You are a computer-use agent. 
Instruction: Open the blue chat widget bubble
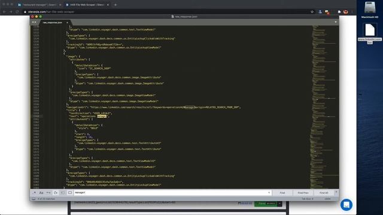(346, 205)
